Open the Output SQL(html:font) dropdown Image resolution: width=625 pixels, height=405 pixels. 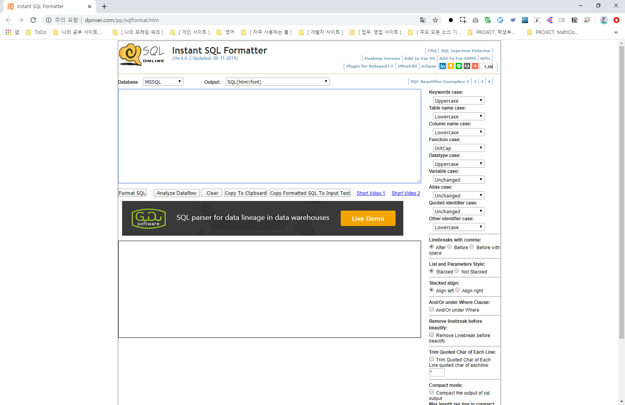(x=277, y=82)
